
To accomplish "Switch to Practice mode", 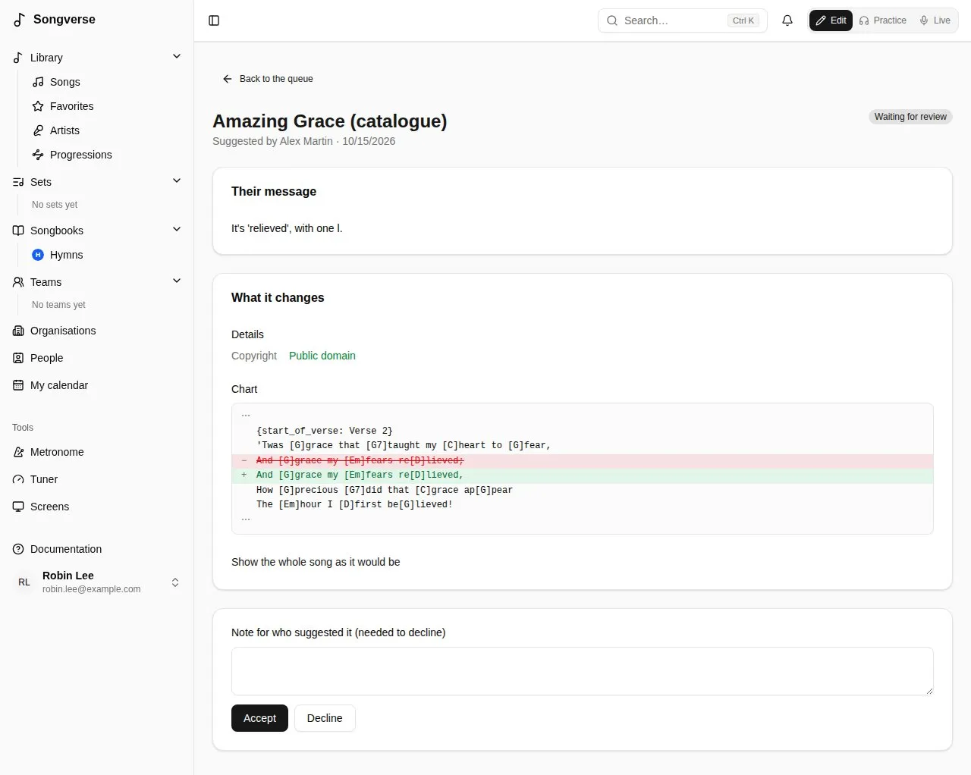I will pyautogui.click(x=883, y=20).
